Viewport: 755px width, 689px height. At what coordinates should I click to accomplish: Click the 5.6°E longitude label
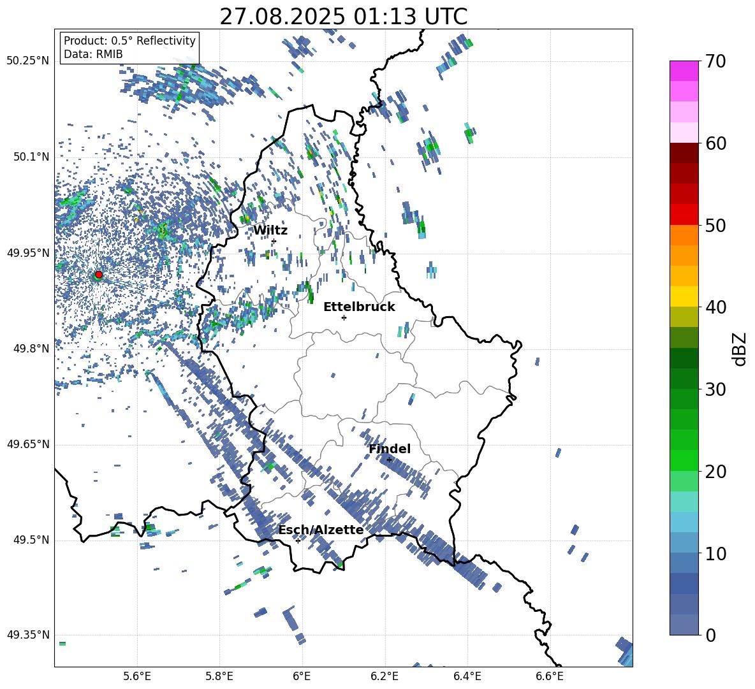pos(137,676)
